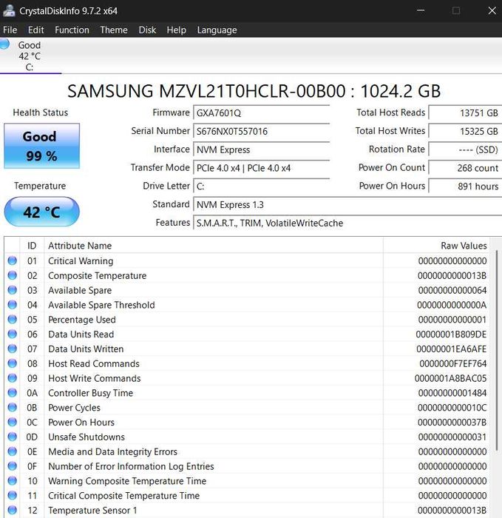Click the Raw Values column header

[436, 246]
